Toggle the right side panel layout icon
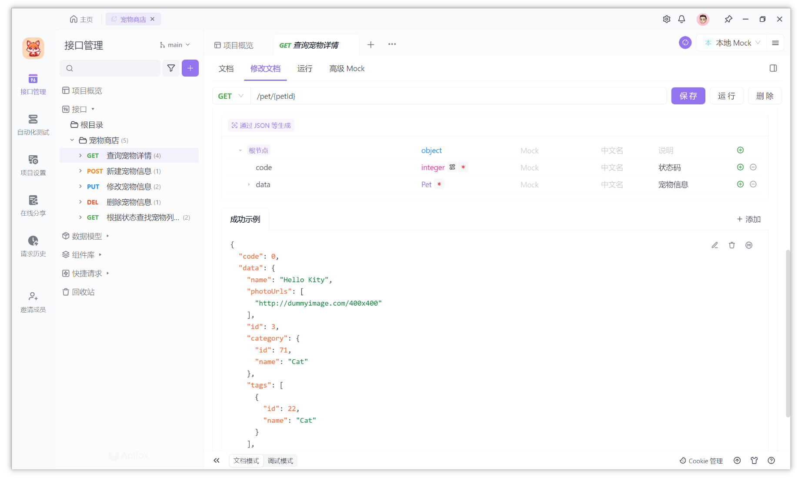Screen dimensions: 798x478 tap(773, 68)
